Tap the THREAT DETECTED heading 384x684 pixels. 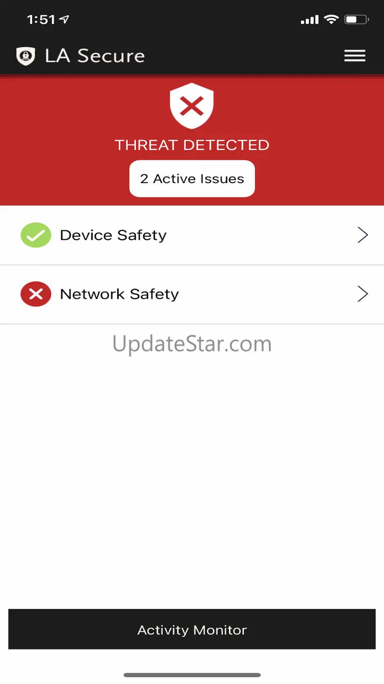tap(192, 145)
